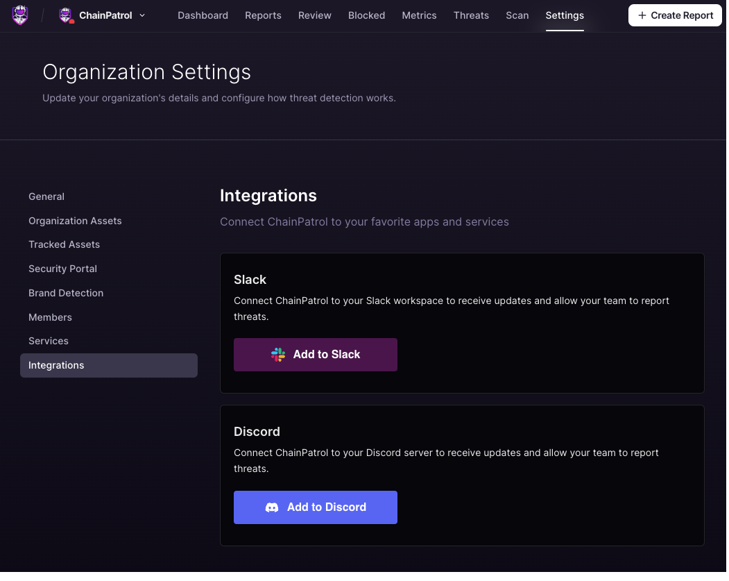Click the ChainPatrol shield logo icon

[19, 15]
